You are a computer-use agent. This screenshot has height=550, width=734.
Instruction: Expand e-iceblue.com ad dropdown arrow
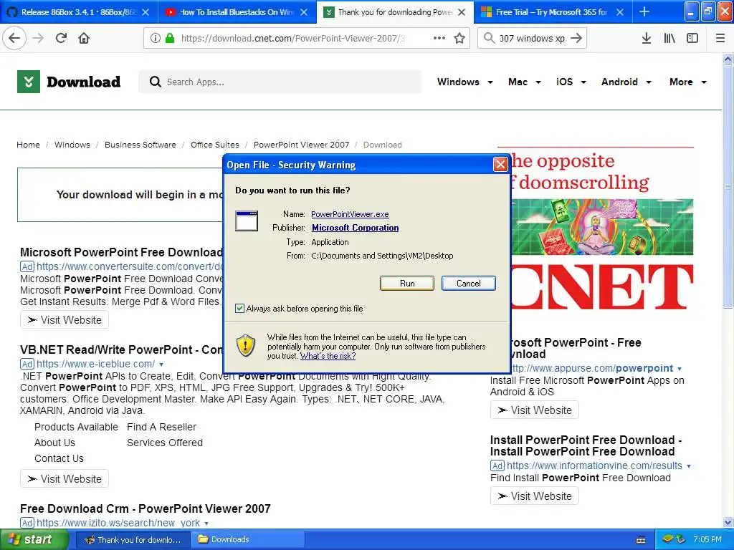[161, 365]
